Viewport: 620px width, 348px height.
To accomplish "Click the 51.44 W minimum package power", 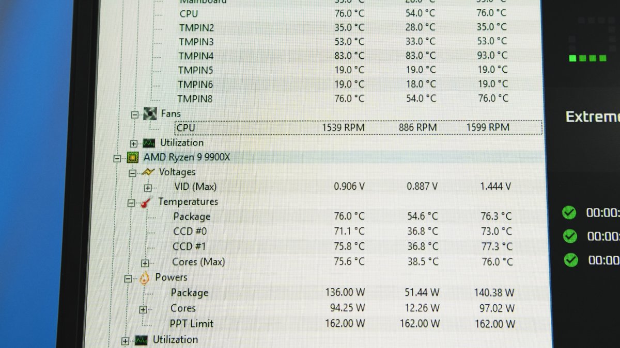I will tap(422, 292).
